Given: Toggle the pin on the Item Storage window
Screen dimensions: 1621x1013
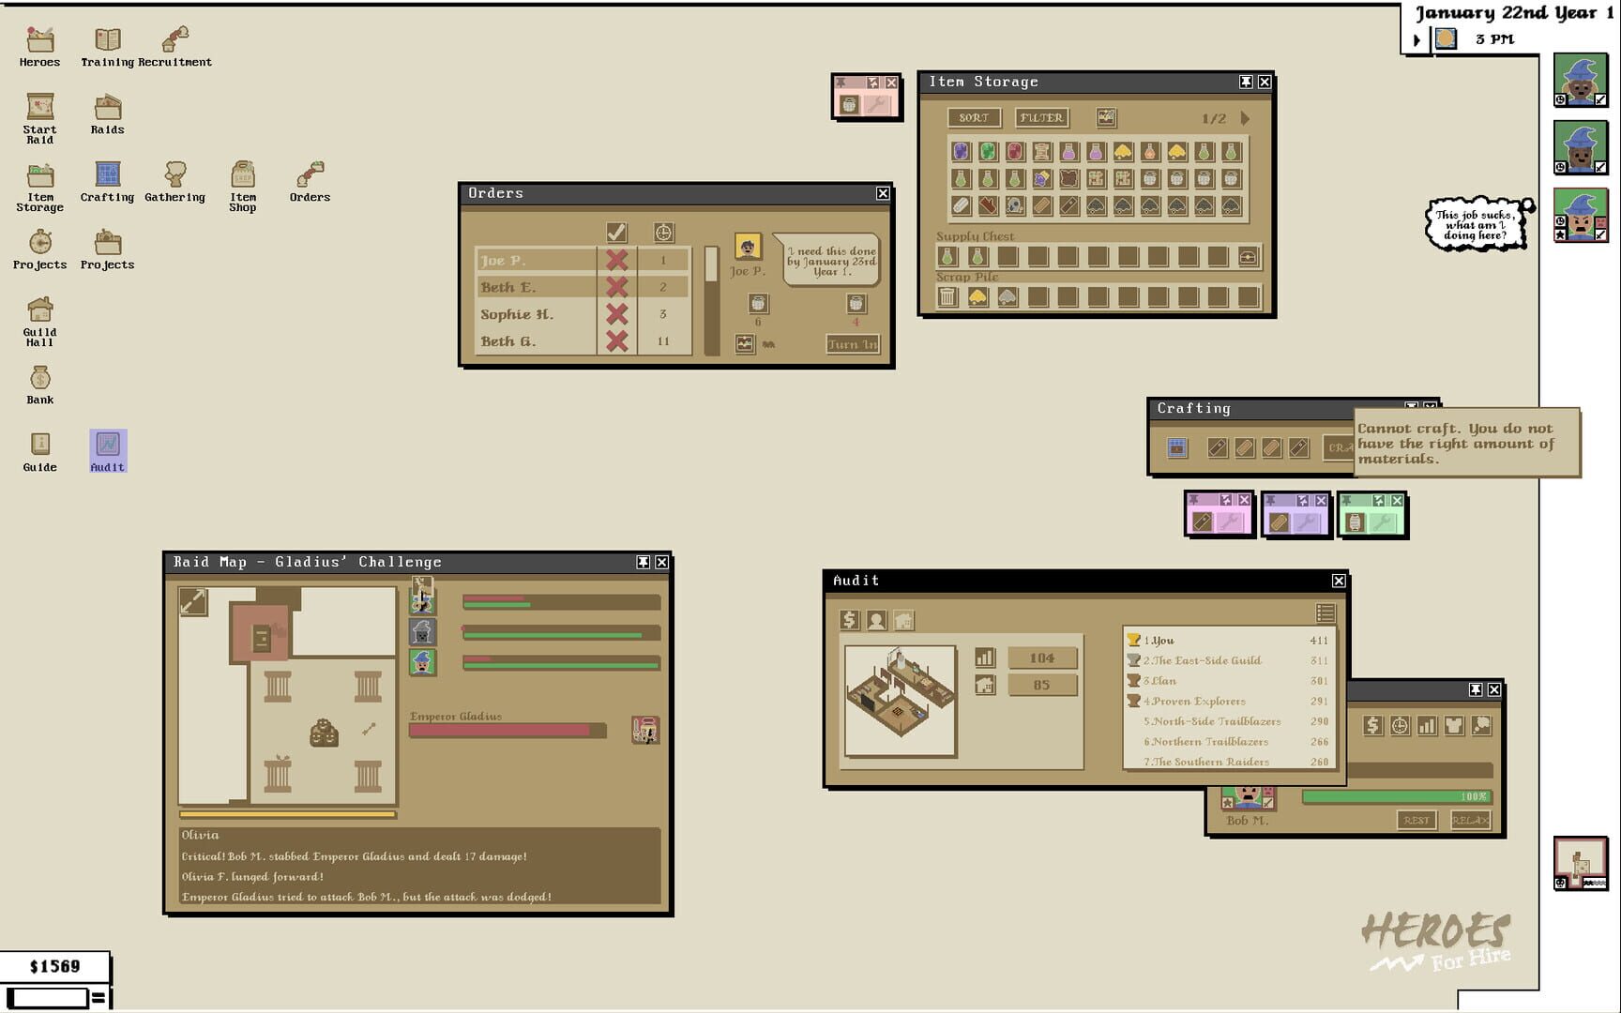Looking at the screenshot, I should 1245,83.
